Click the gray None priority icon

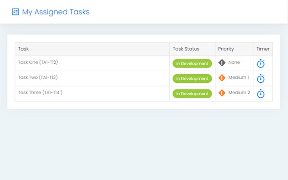coord(222,63)
